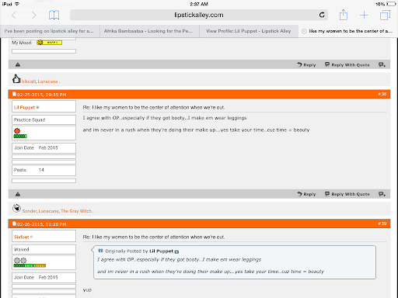Open The Gray Witch profile link
The width and height of the screenshot is (398, 298).
pyautogui.click(x=76, y=211)
